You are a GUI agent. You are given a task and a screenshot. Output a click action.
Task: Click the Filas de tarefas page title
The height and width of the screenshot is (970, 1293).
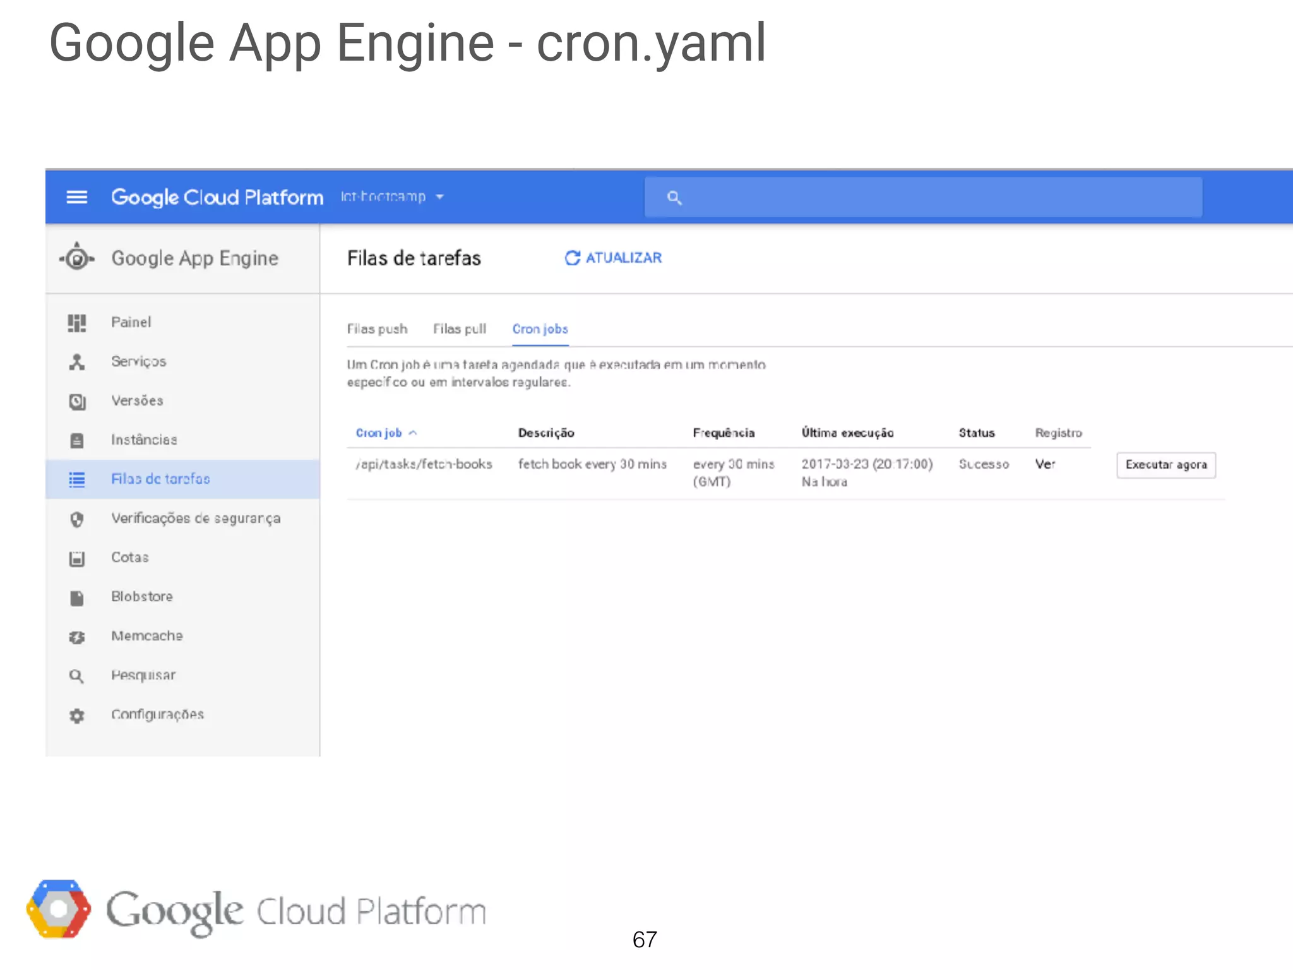pos(414,258)
